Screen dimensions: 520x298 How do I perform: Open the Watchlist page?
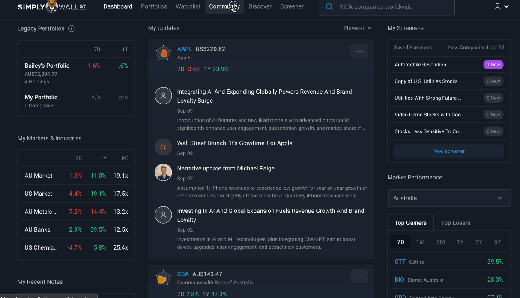click(188, 6)
